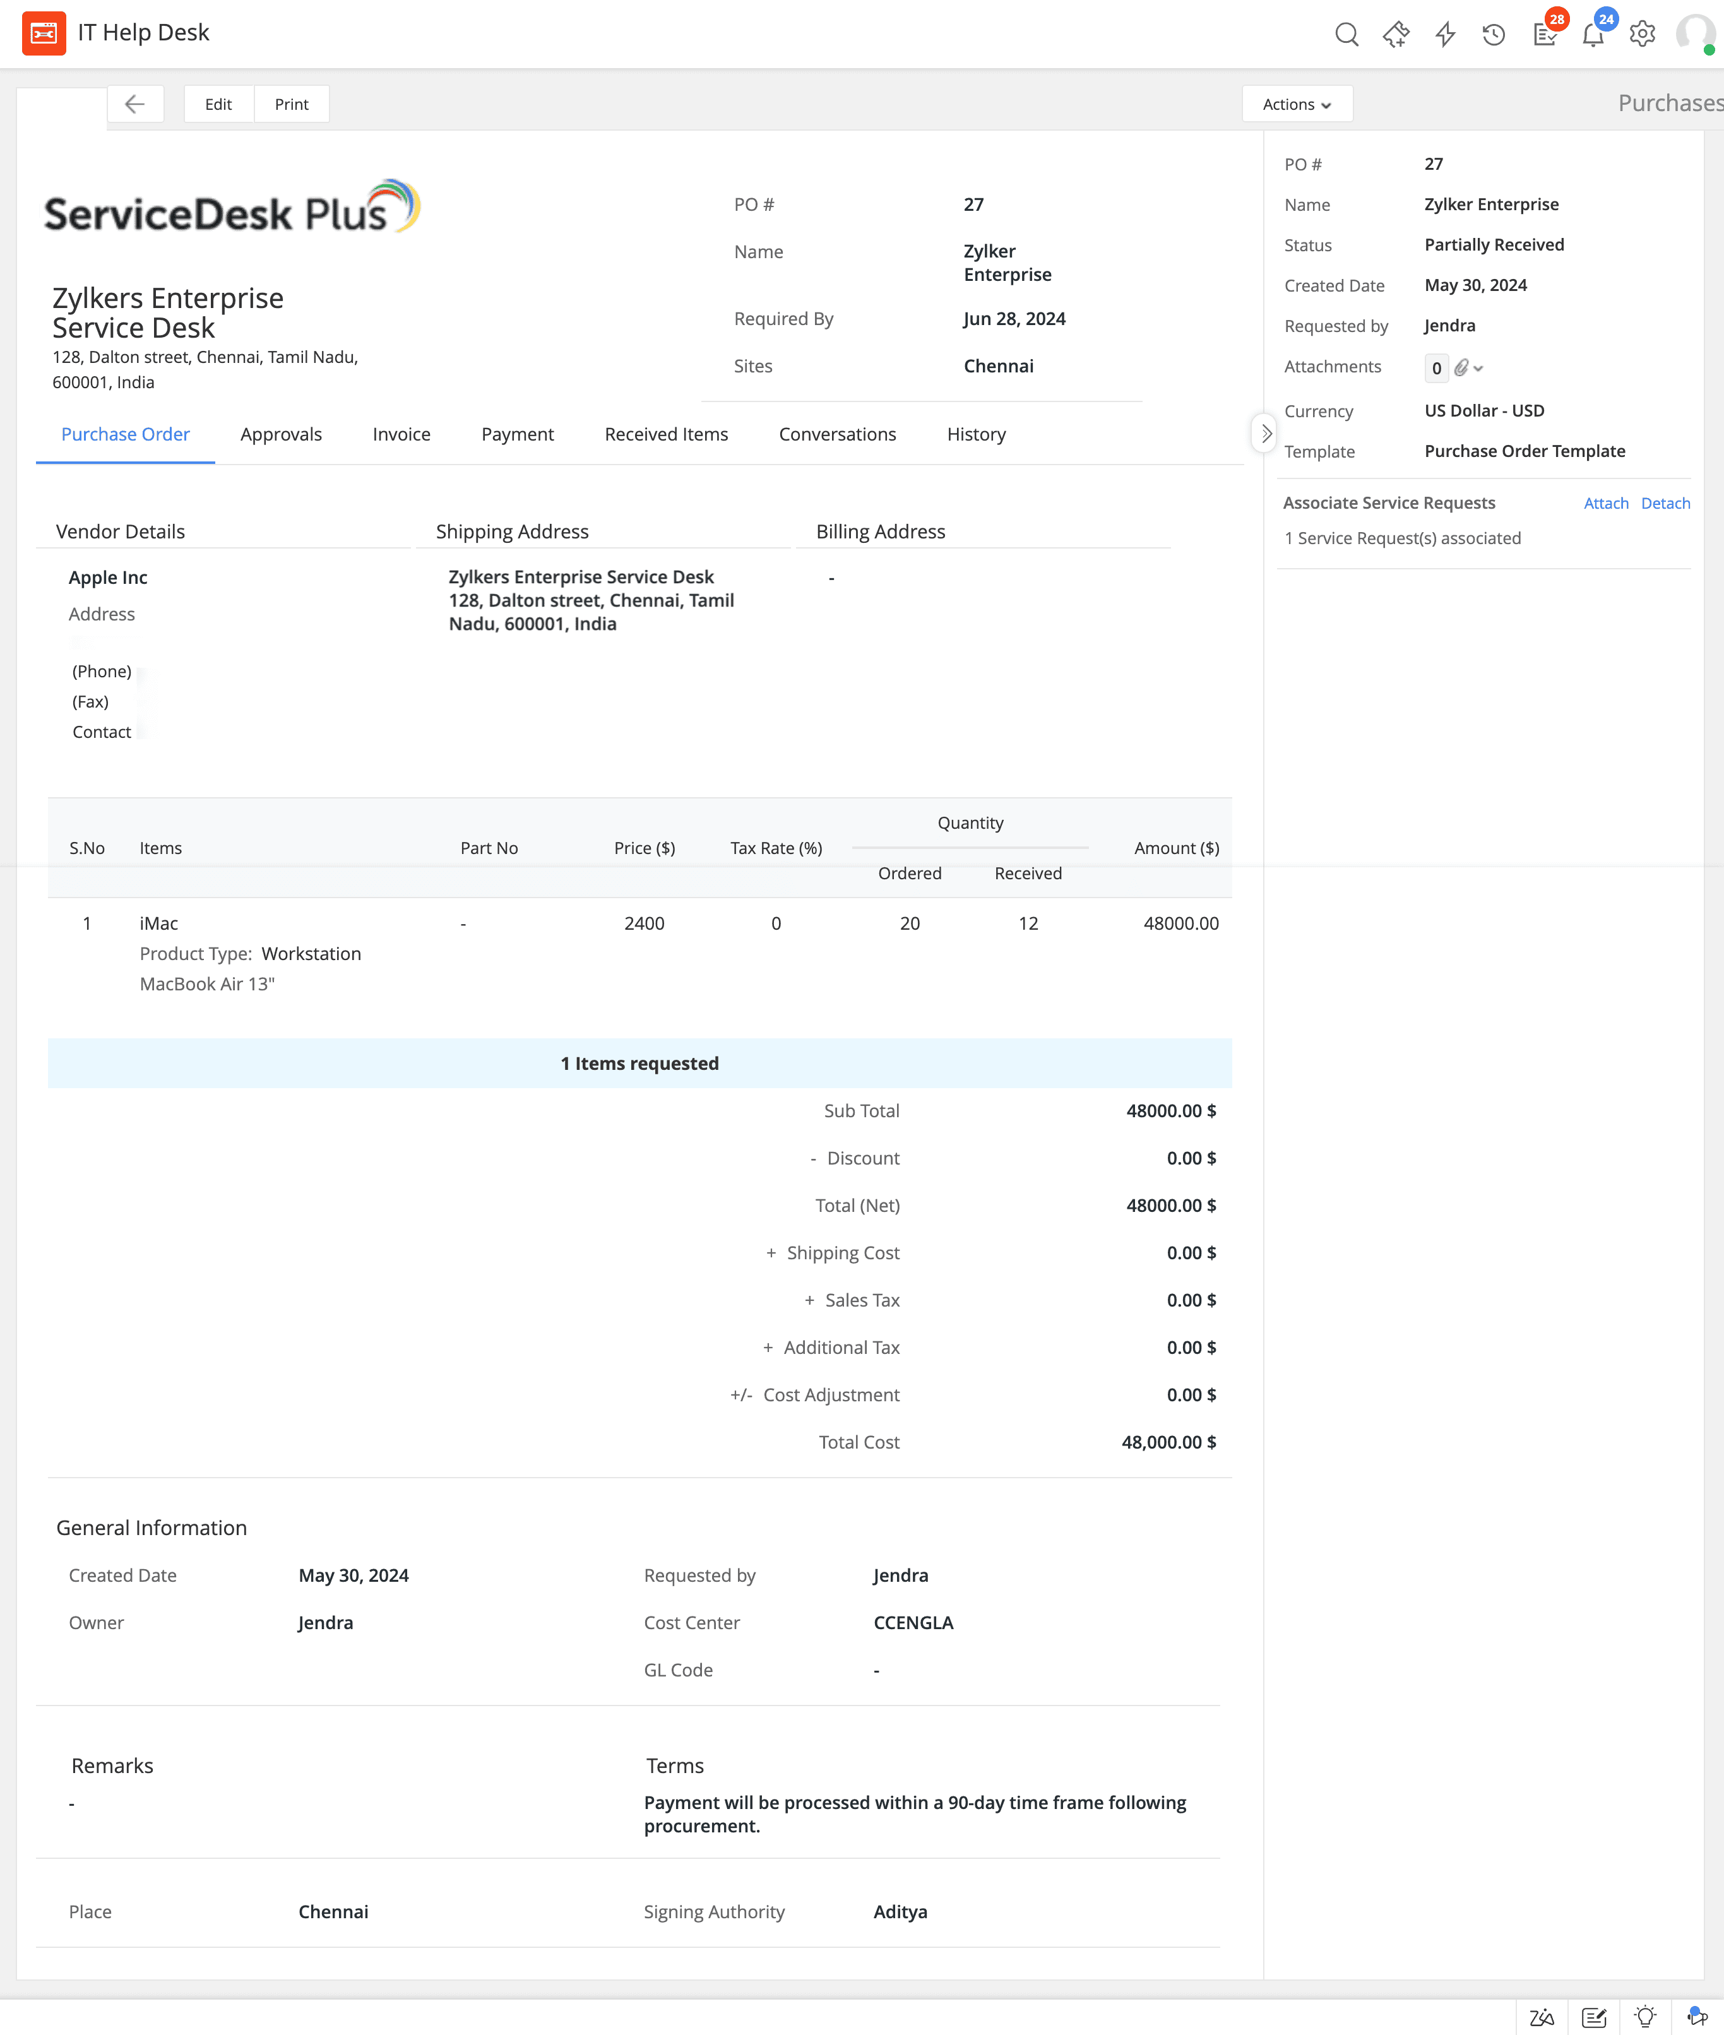Open the attachments paperclip dropdown
This screenshot has height=2035, width=1724.
pos(1468,369)
